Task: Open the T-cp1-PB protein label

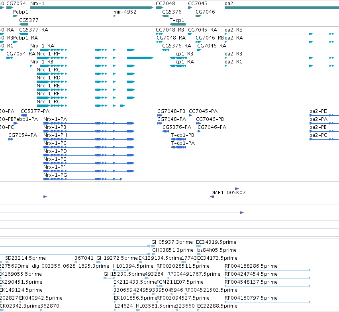Action: point(182,135)
